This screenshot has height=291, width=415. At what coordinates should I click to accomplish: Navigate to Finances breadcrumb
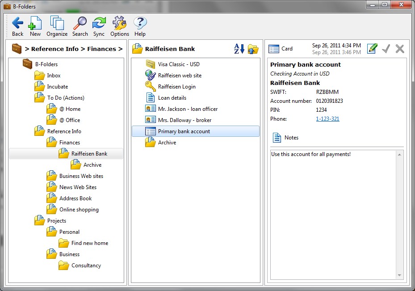[102, 49]
